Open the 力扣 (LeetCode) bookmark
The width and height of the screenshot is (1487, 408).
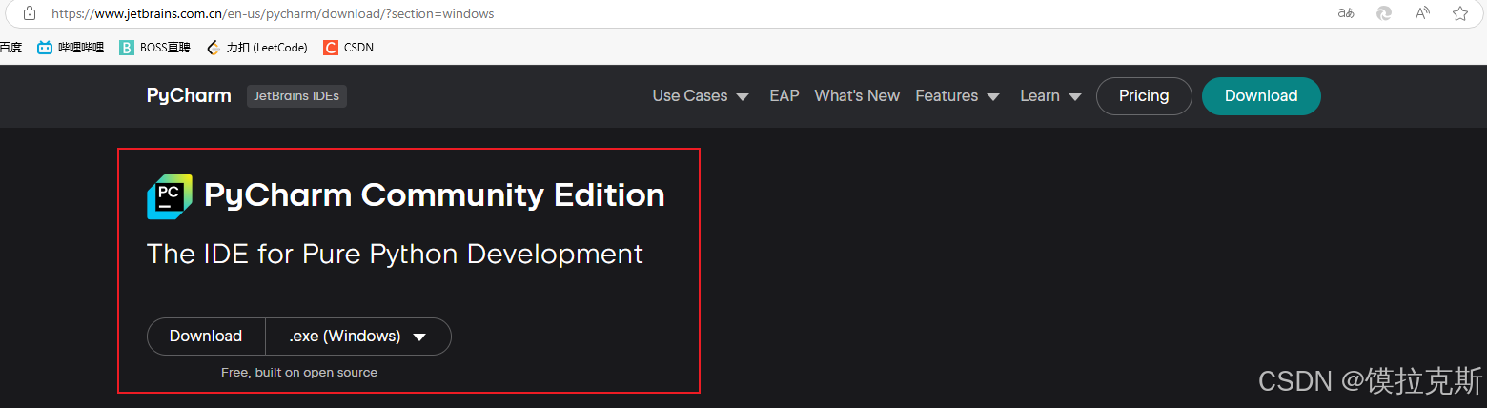255,47
